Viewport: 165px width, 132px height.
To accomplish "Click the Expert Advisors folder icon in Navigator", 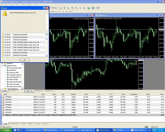I will click(x=5, y=65).
